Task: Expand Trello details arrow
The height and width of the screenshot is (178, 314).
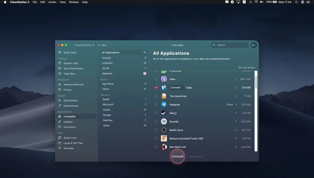Action: [236, 87]
